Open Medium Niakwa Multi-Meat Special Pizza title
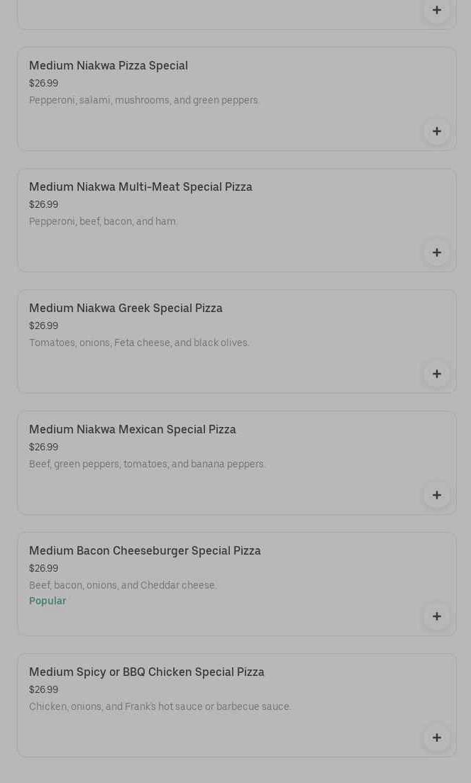Image resolution: width=471 pixels, height=783 pixels. [140, 187]
